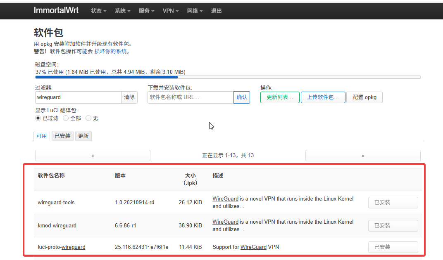Click 已安装 button in luci-proto-wireguard row
Screen dimensions: 443x260
[393, 247]
